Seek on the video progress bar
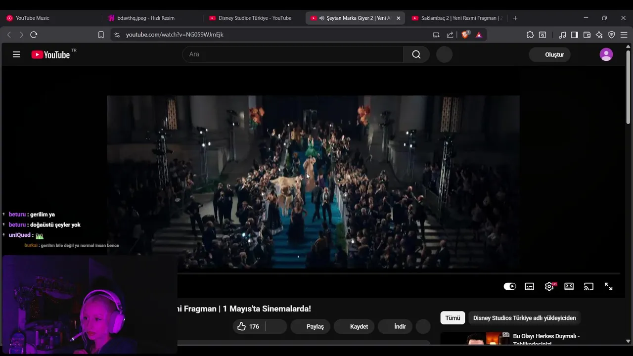Image resolution: width=633 pixels, height=356 pixels. point(399,273)
